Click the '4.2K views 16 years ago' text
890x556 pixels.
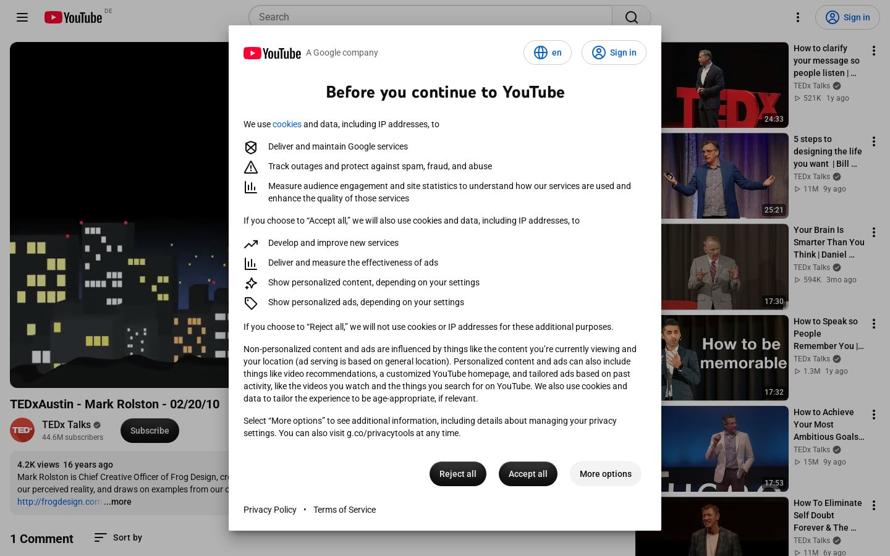click(65, 465)
